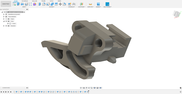The width and height of the screenshot is (182, 94).
Task: Select the Shell tool
Action: [x=48, y=4]
